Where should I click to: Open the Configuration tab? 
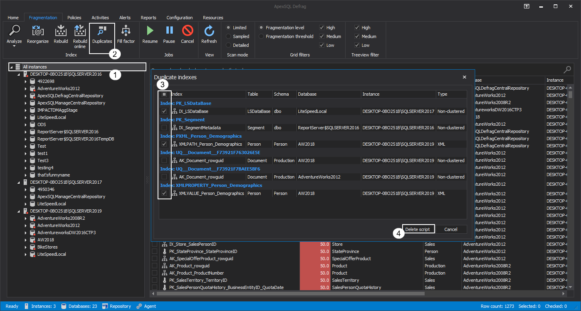(179, 17)
